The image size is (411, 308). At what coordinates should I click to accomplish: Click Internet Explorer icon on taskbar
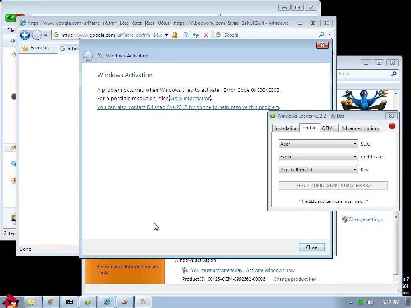tap(106, 302)
